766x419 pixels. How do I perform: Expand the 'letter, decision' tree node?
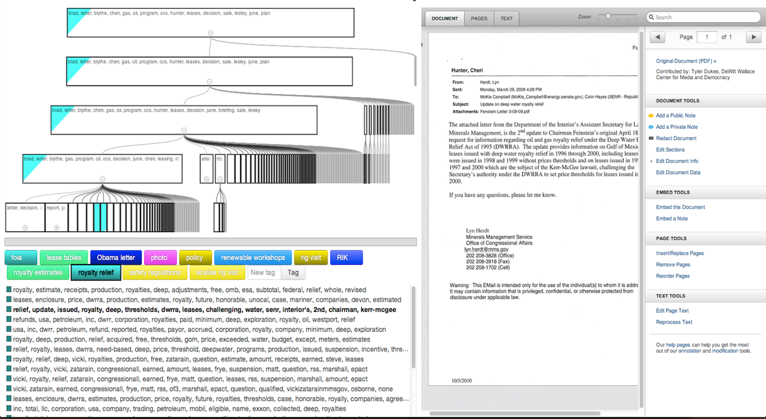(25, 227)
